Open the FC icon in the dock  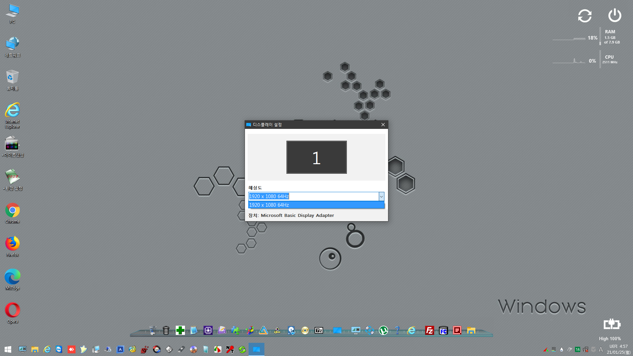click(443, 330)
